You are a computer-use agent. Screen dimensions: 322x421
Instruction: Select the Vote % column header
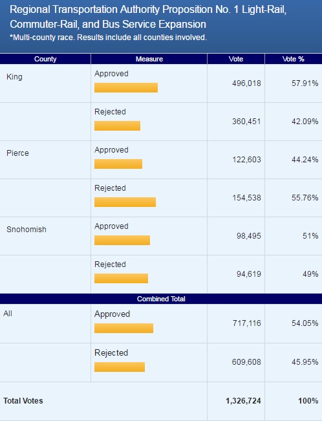(x=294, y=59)
